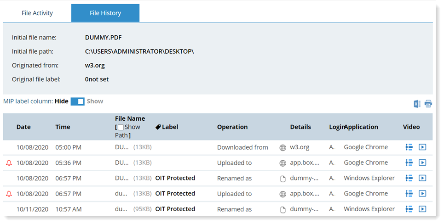The height and width of the screenshot is (224, 444).
Task: Play video for 05:00 PM download row
Action: [422, 147]
